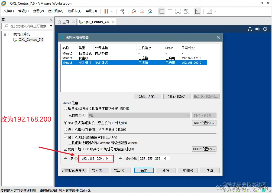Revert the VM to its snapshot
This screenshot has width=272, height=193.
click(x=141, y=11)
